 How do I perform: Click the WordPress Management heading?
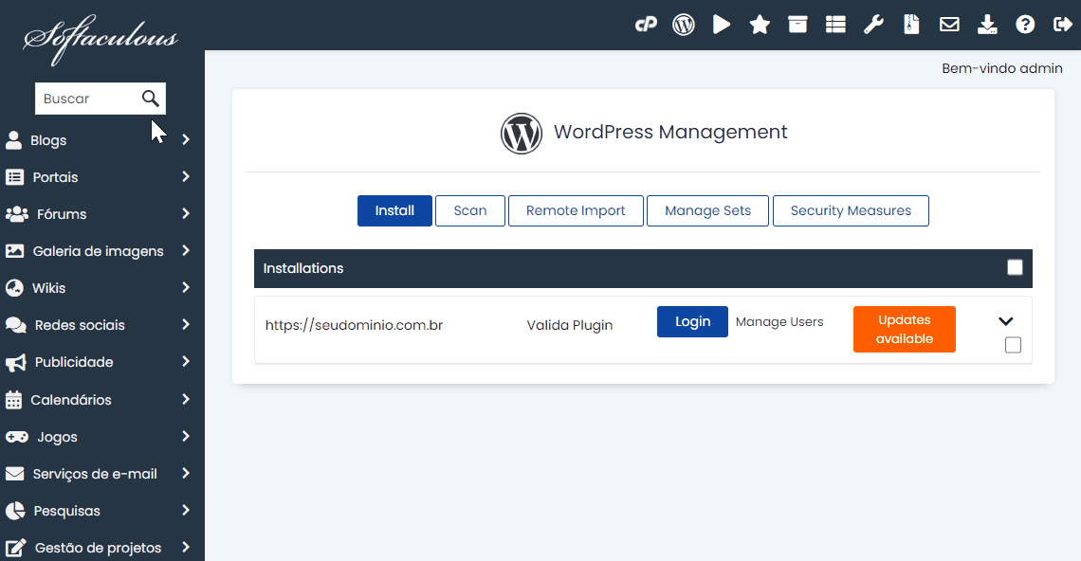[x=670, y=132]
